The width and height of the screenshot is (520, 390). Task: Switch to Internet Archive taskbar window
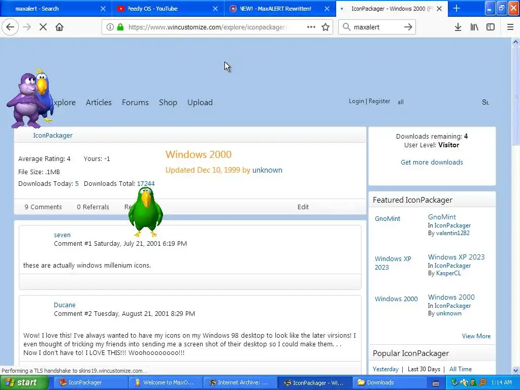[x=240, y=382]
